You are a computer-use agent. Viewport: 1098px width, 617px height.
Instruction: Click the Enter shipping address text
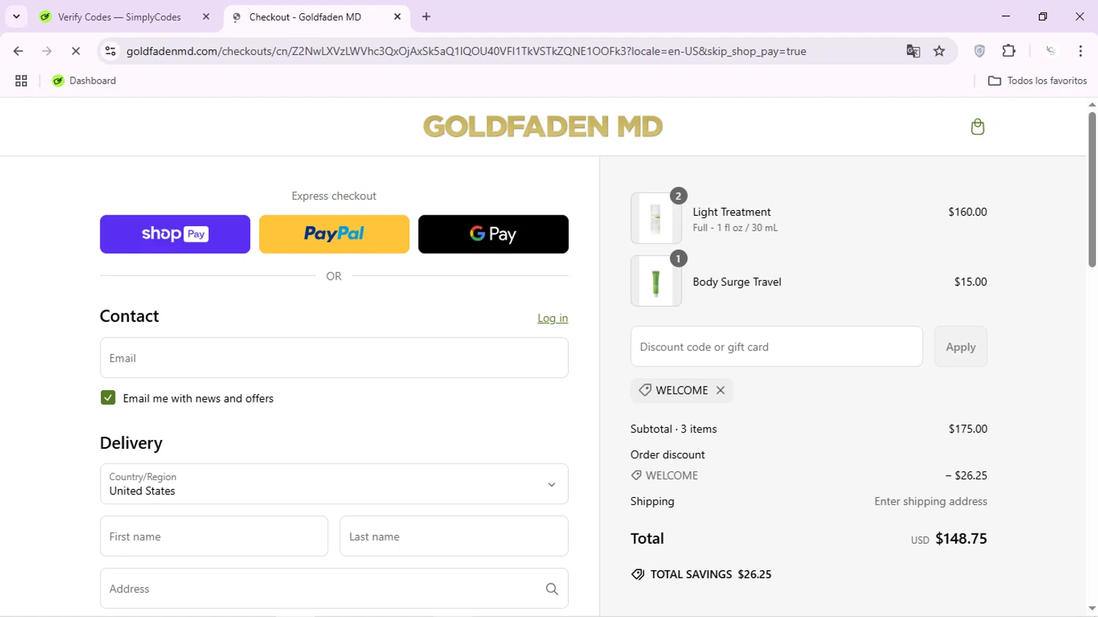click(930, 501)
